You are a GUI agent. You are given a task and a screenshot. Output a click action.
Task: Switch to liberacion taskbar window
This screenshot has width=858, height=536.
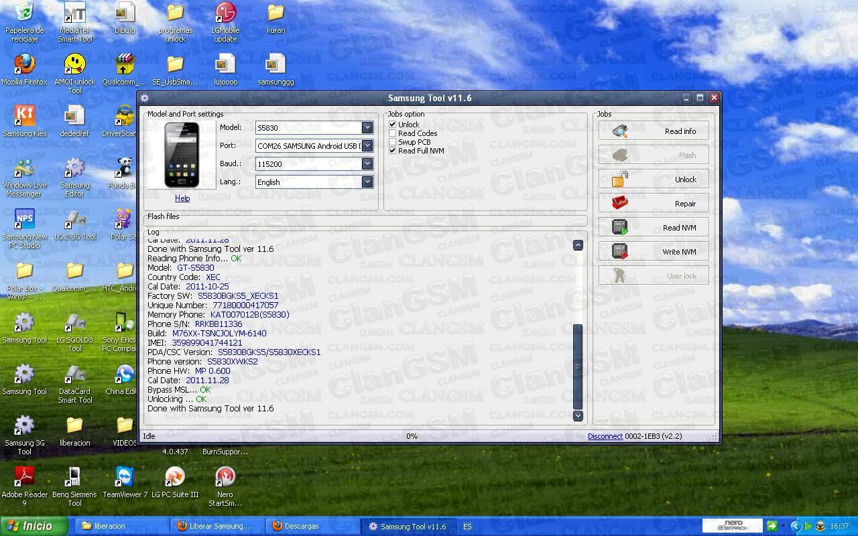(121, 526)
